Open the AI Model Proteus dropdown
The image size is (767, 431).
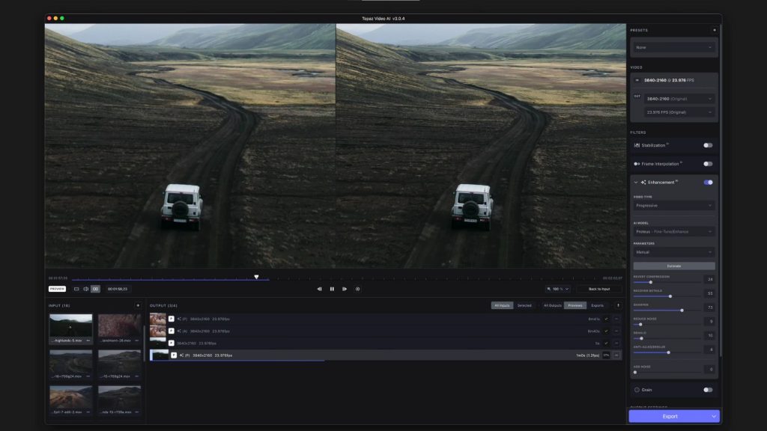pos(673,232)
